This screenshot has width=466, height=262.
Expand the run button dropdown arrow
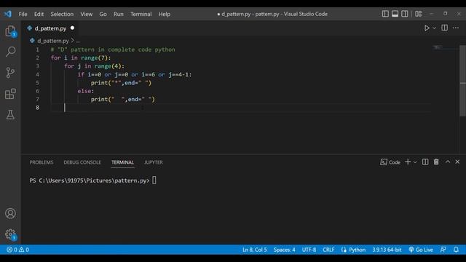(435, 28)
